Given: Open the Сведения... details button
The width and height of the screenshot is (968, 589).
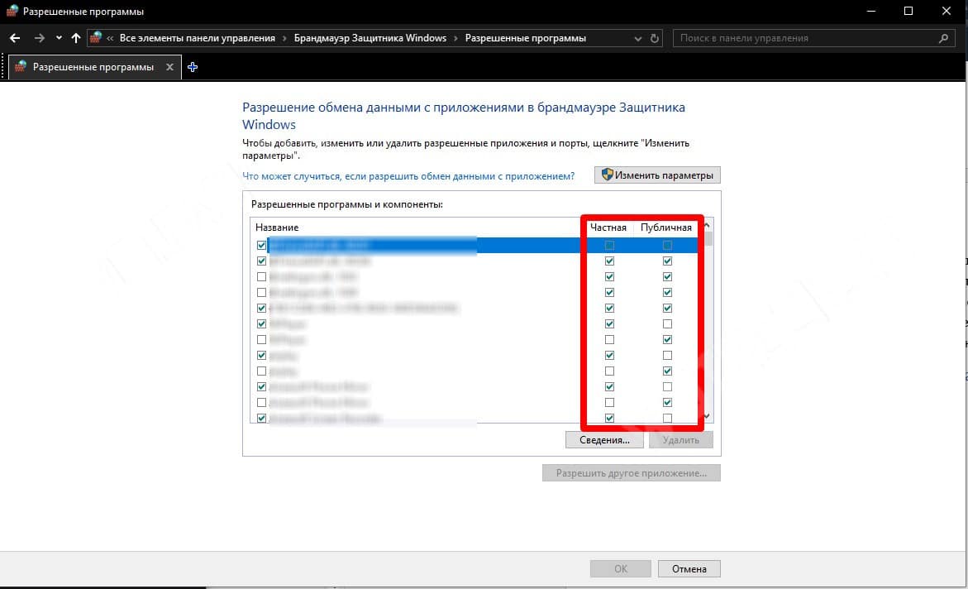Looking at the screenshot, I should click(603, 440).
